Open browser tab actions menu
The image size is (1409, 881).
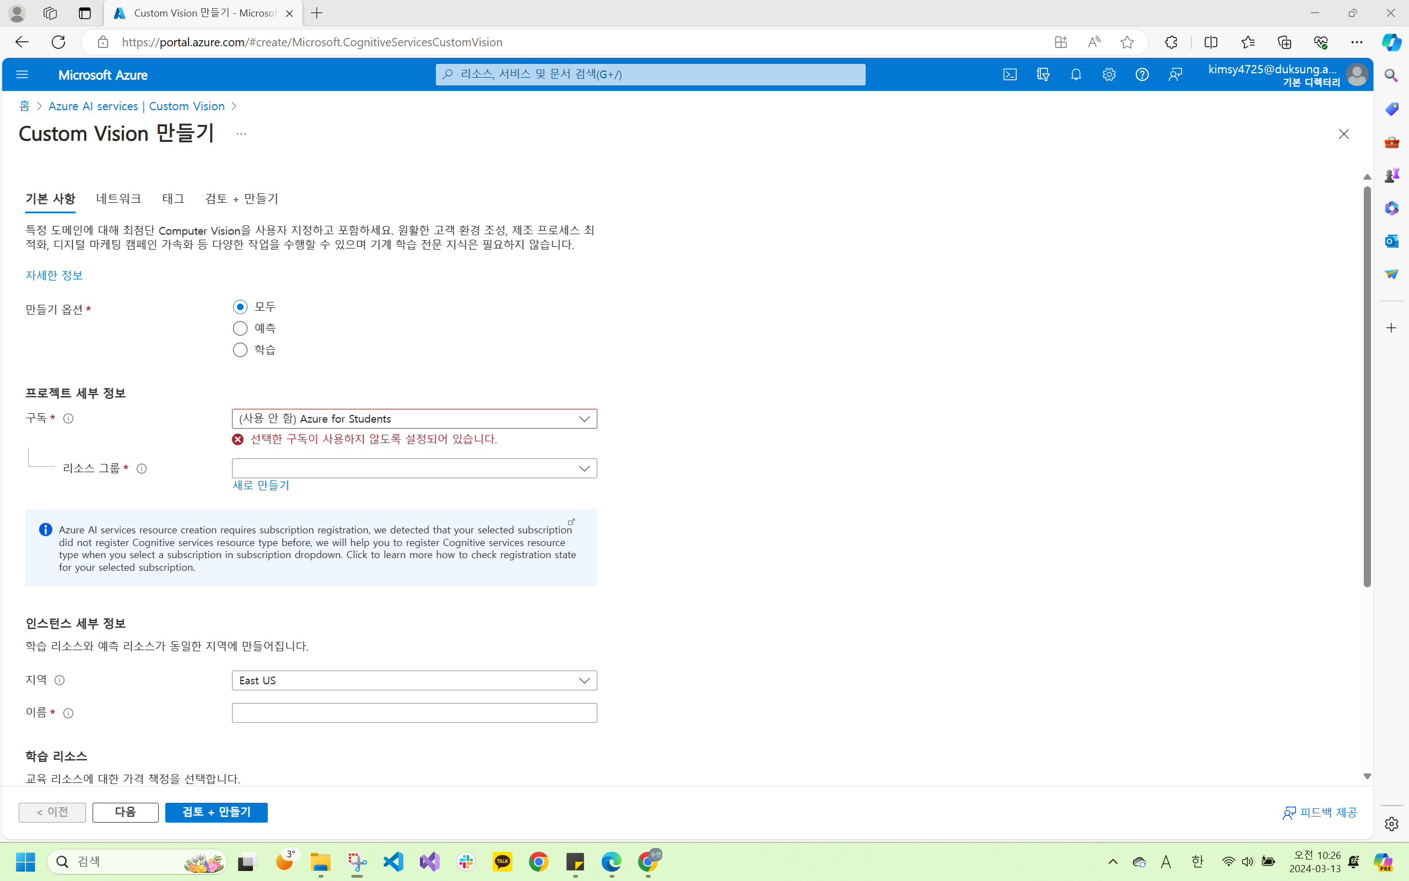tap(84, 13)
